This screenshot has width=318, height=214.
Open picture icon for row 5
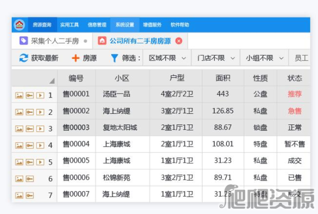tap(19, 162)
